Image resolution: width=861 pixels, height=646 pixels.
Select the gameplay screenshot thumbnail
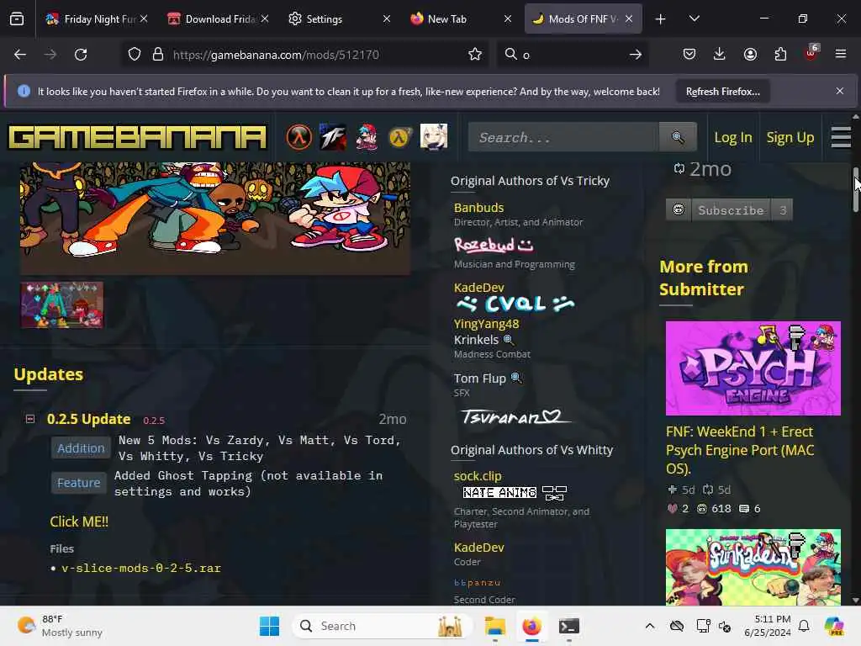coord(62,304)
